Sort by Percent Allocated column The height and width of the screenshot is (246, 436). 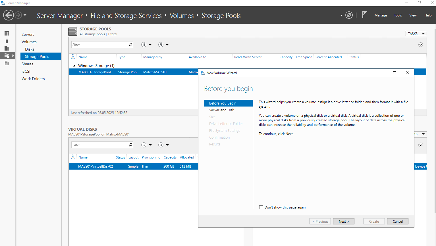(x=329, y=57)
